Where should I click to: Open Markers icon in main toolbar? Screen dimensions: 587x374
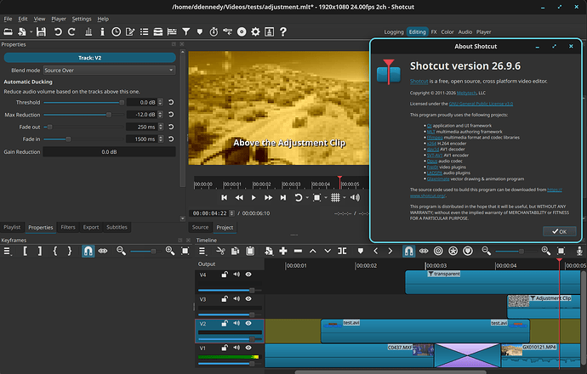point(200,31)
